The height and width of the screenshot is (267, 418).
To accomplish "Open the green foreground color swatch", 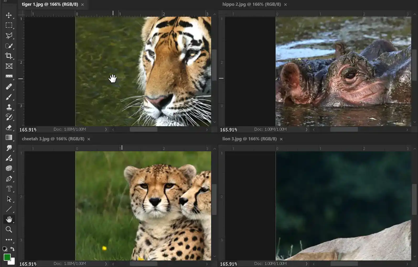I will pos(7,257).
